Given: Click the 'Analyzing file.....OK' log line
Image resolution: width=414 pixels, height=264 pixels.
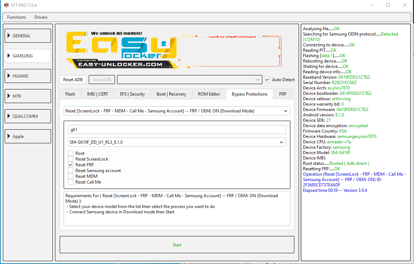Looking at the screenshot, I should pos(321,29).
